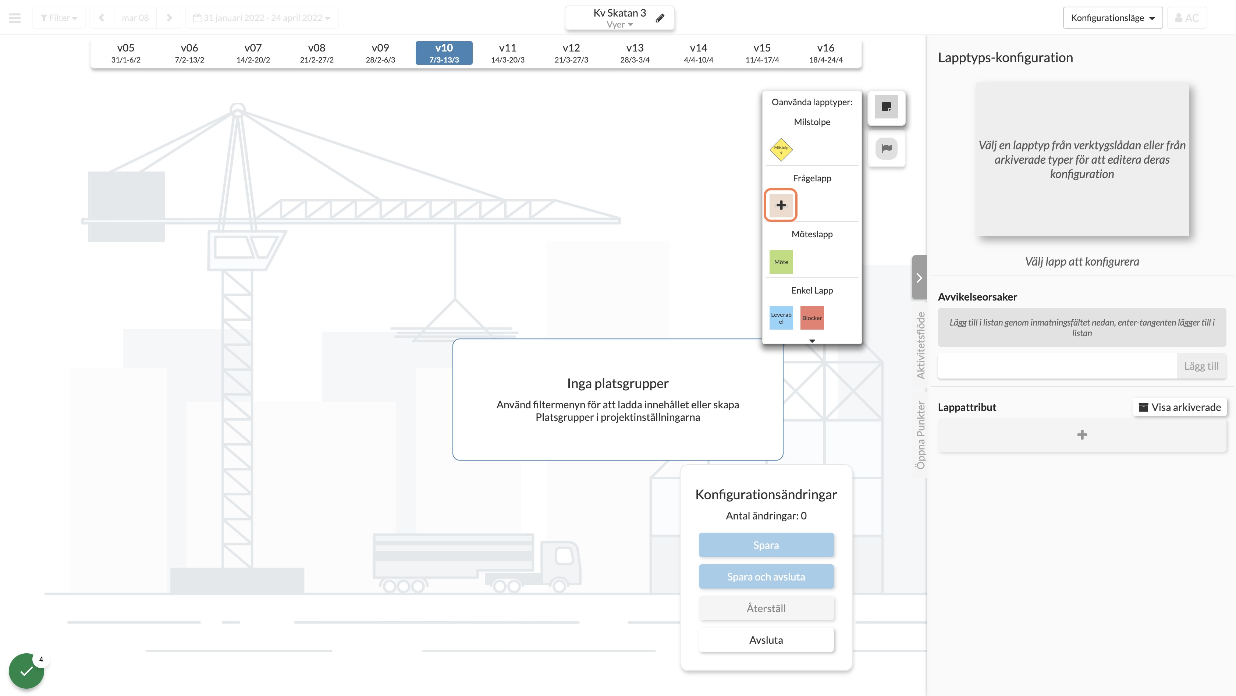
Task: Open the hamburger main menu
Action: pyautogui.click(x=15, y=18)
